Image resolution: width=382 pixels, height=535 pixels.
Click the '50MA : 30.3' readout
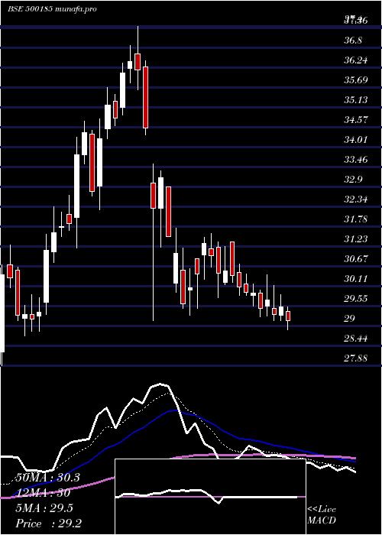coord(47,478)
